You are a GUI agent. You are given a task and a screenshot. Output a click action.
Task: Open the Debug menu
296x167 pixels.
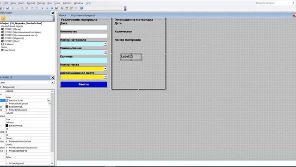(x=41, y=3)
